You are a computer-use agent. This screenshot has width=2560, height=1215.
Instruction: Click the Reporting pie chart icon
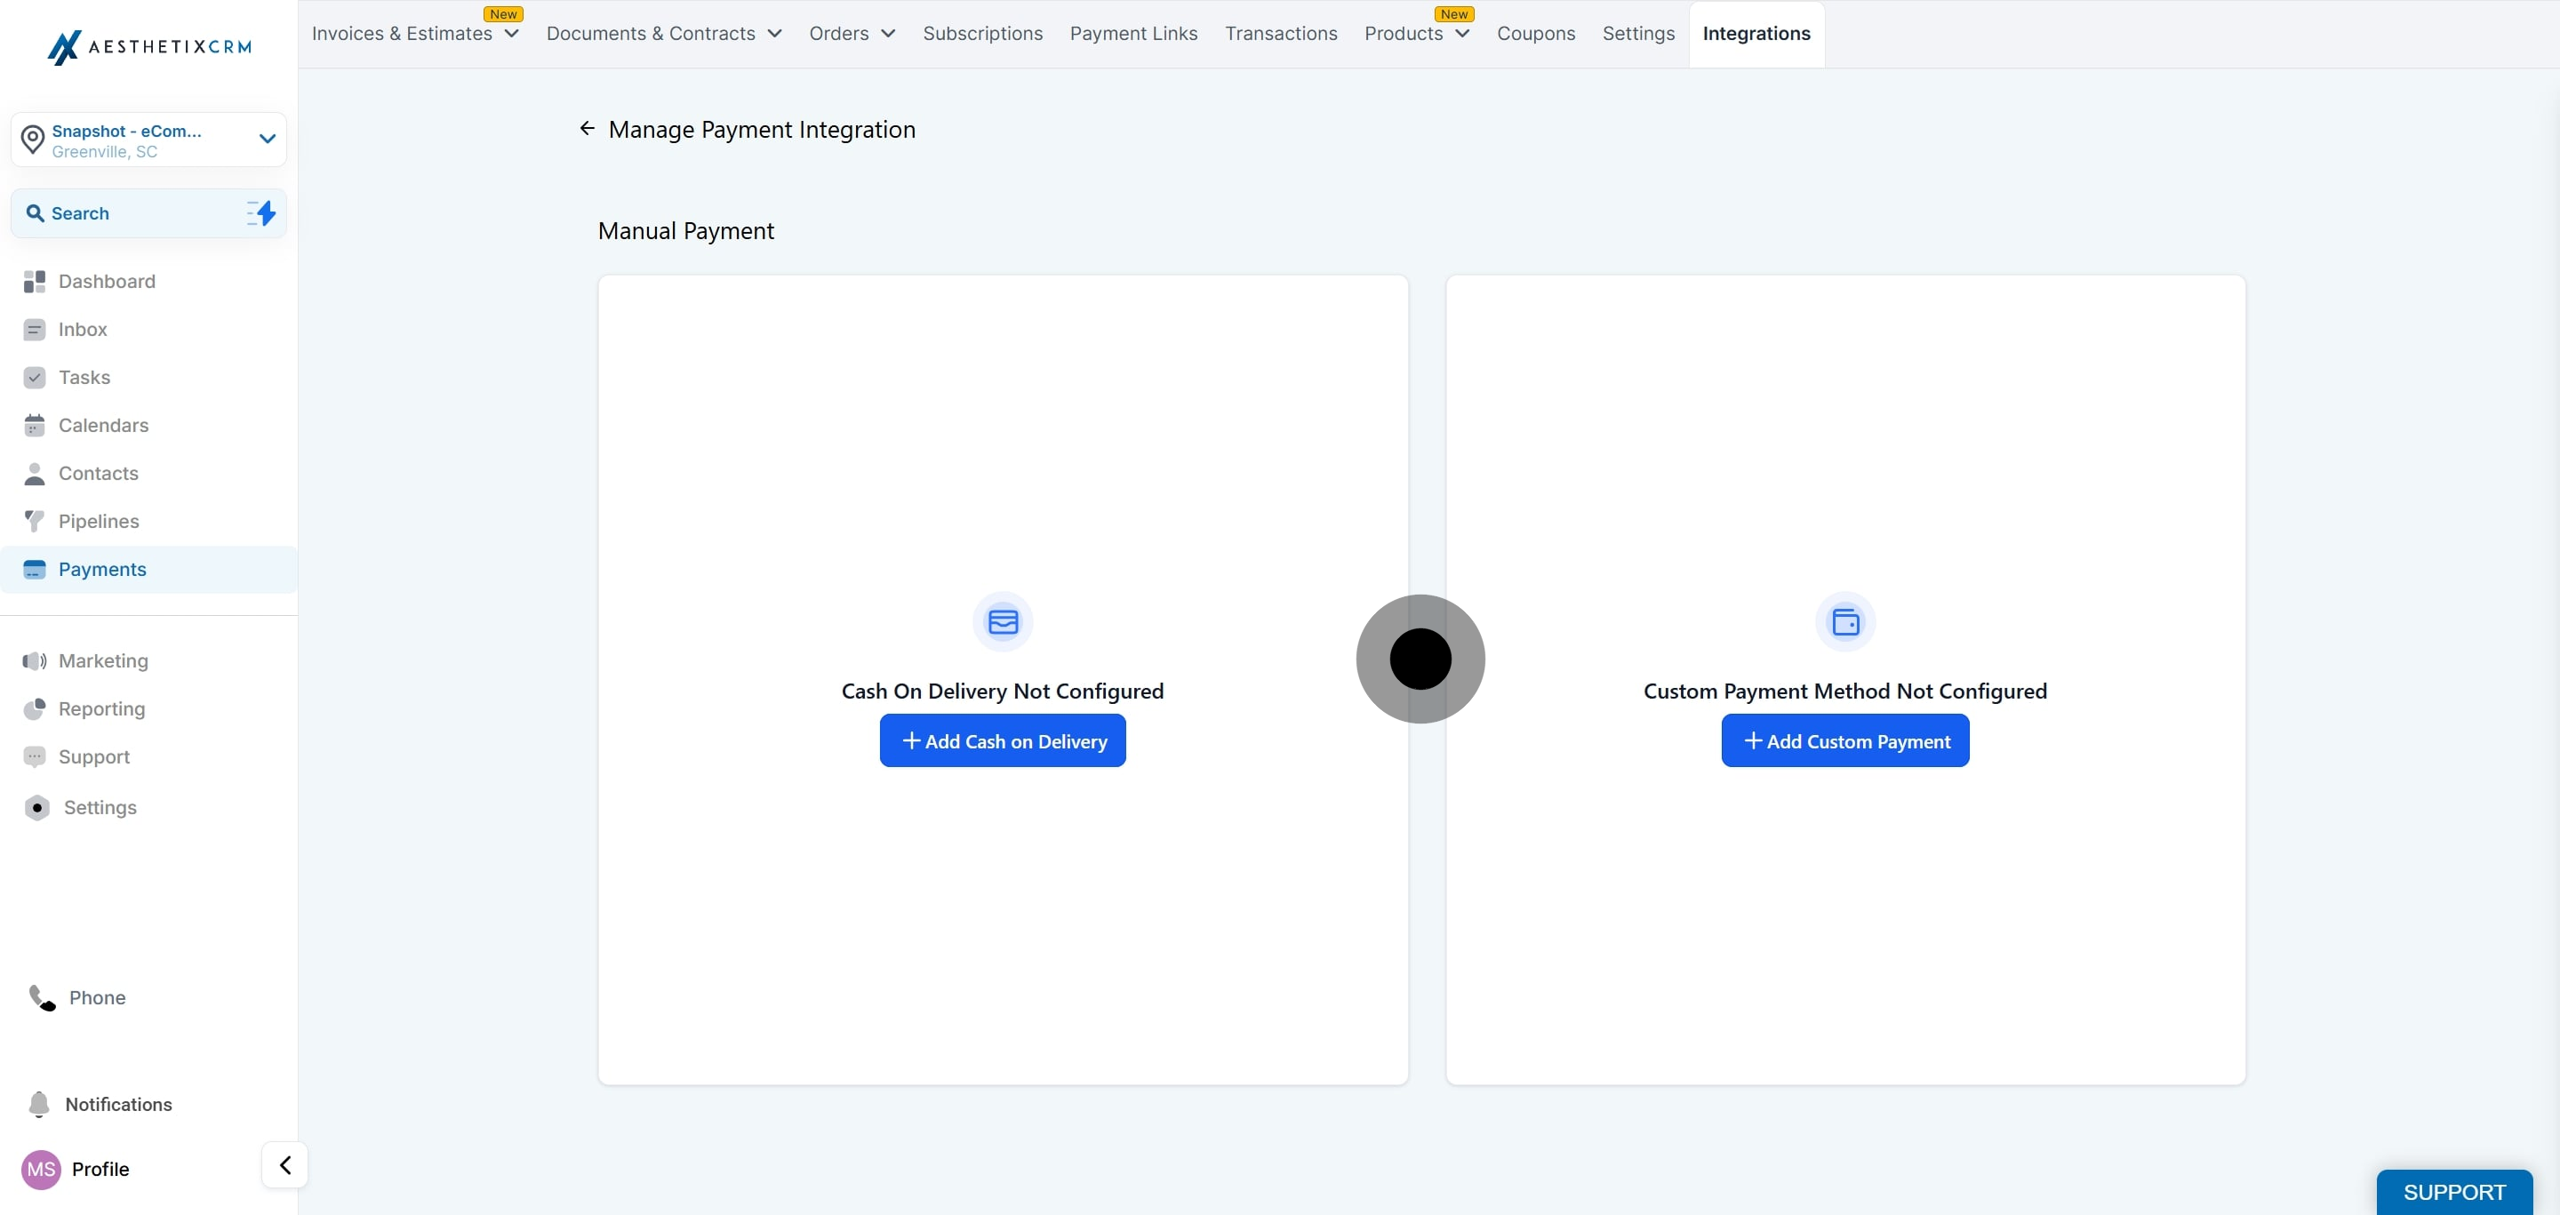tap(35, 709)
